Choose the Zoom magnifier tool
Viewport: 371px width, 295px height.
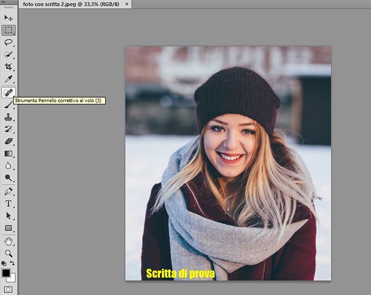pos(9,253)
